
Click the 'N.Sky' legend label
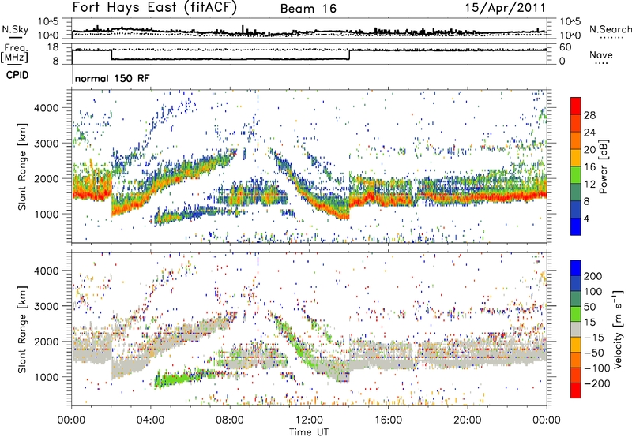tap(15, 29)
